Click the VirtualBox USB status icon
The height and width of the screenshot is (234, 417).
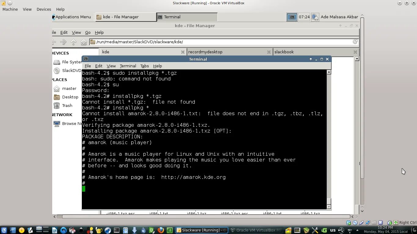pyautogui.click(x=361, y=223)
